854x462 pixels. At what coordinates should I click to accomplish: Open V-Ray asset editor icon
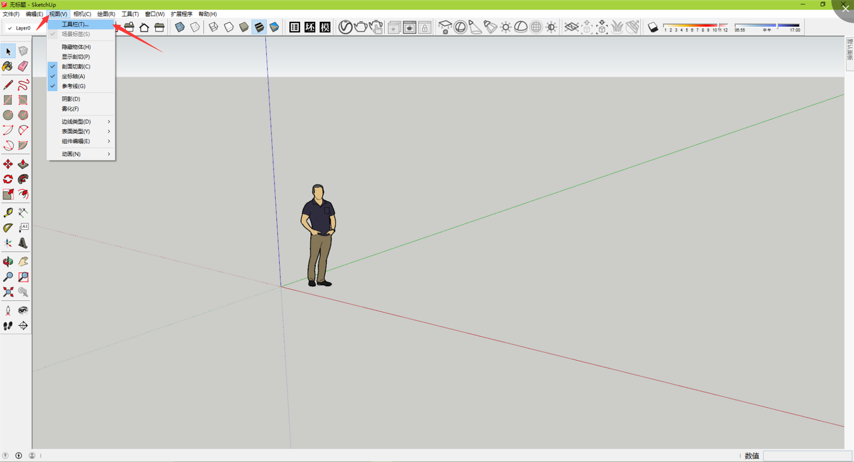[x=345, y=27]
